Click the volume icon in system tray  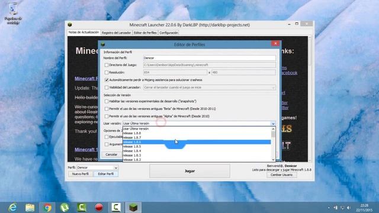click(x=349, y=208)
